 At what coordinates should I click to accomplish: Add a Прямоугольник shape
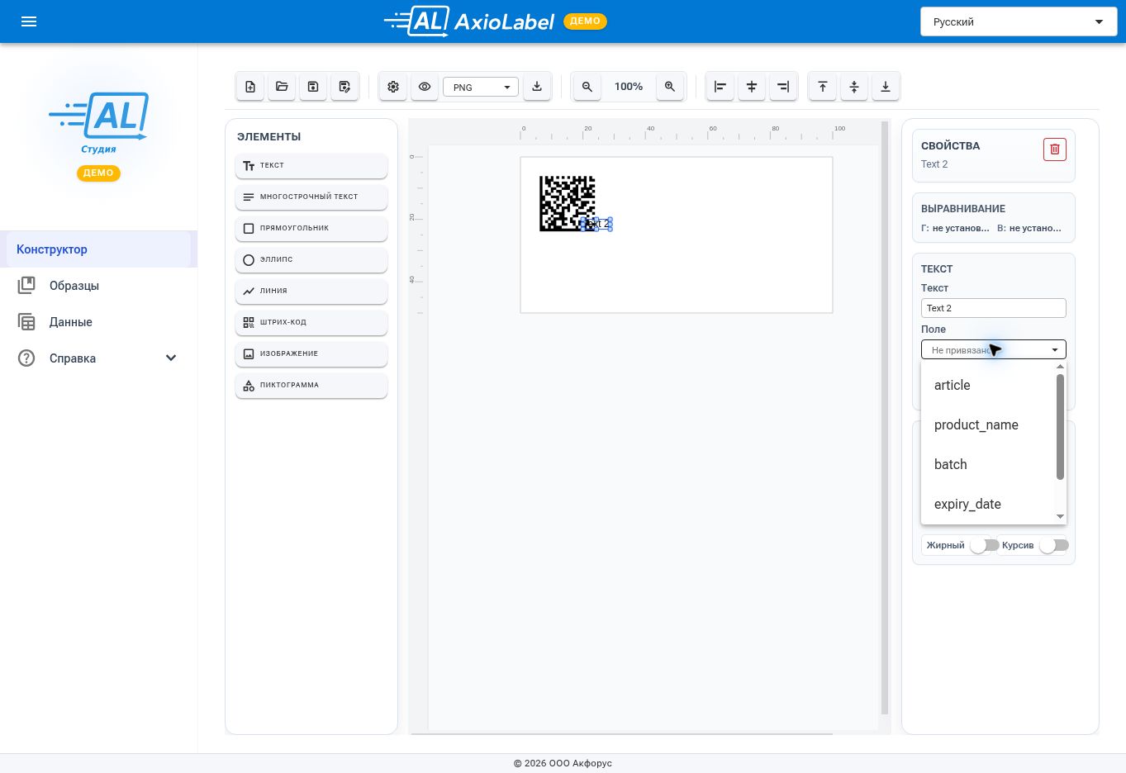tap(311, 228)
